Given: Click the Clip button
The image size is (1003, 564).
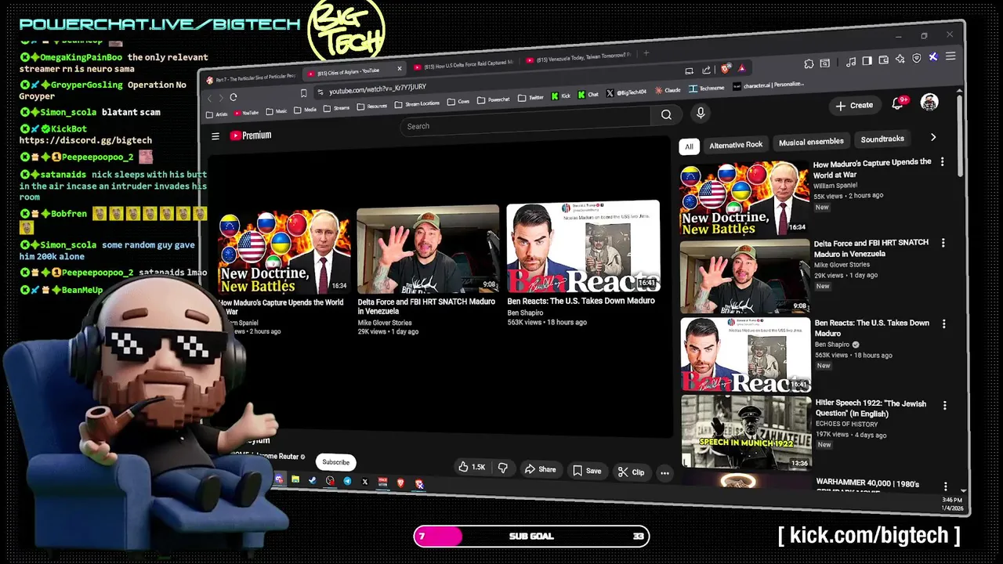Looking at the screenshot, I should click(x=631, y=472).
